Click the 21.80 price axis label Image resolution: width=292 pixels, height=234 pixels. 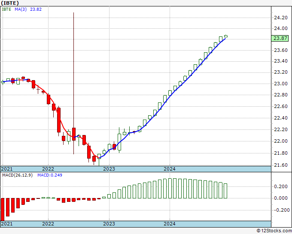click(x=281, y=153)
